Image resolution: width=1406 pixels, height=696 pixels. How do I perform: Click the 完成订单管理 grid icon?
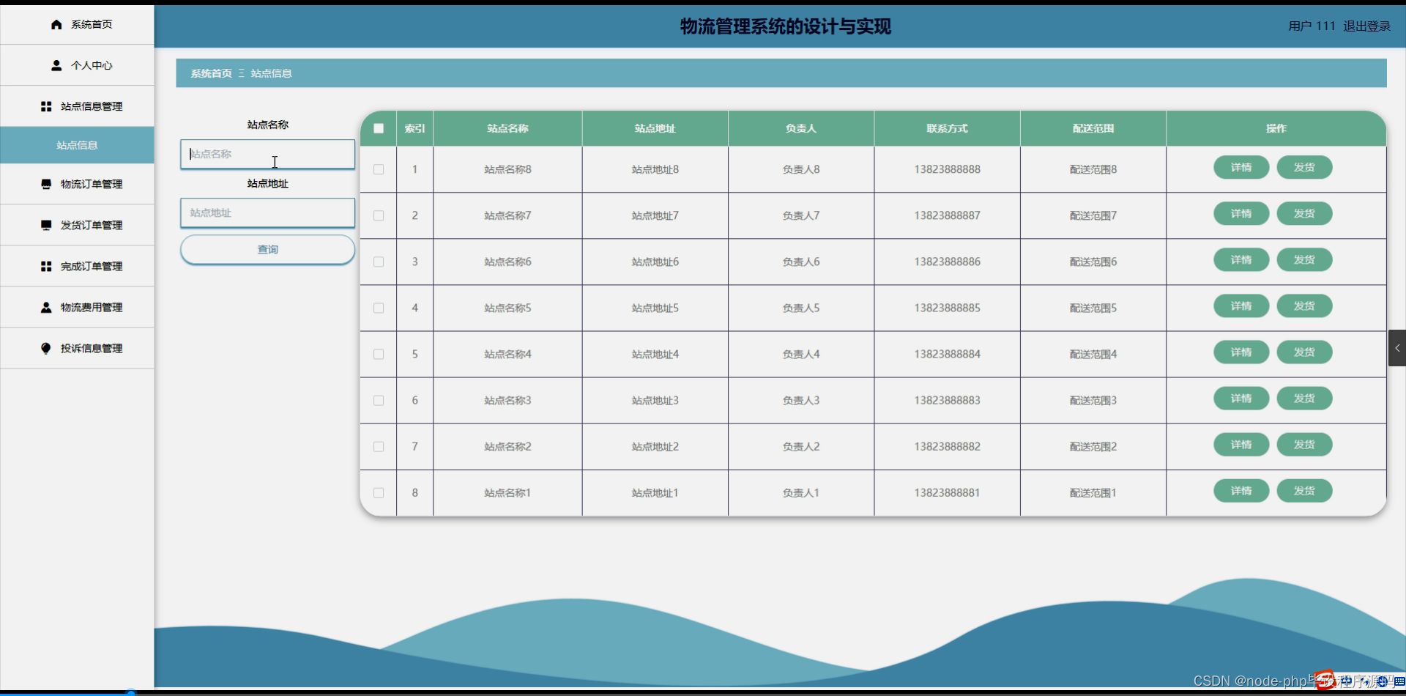coord(45,266)
